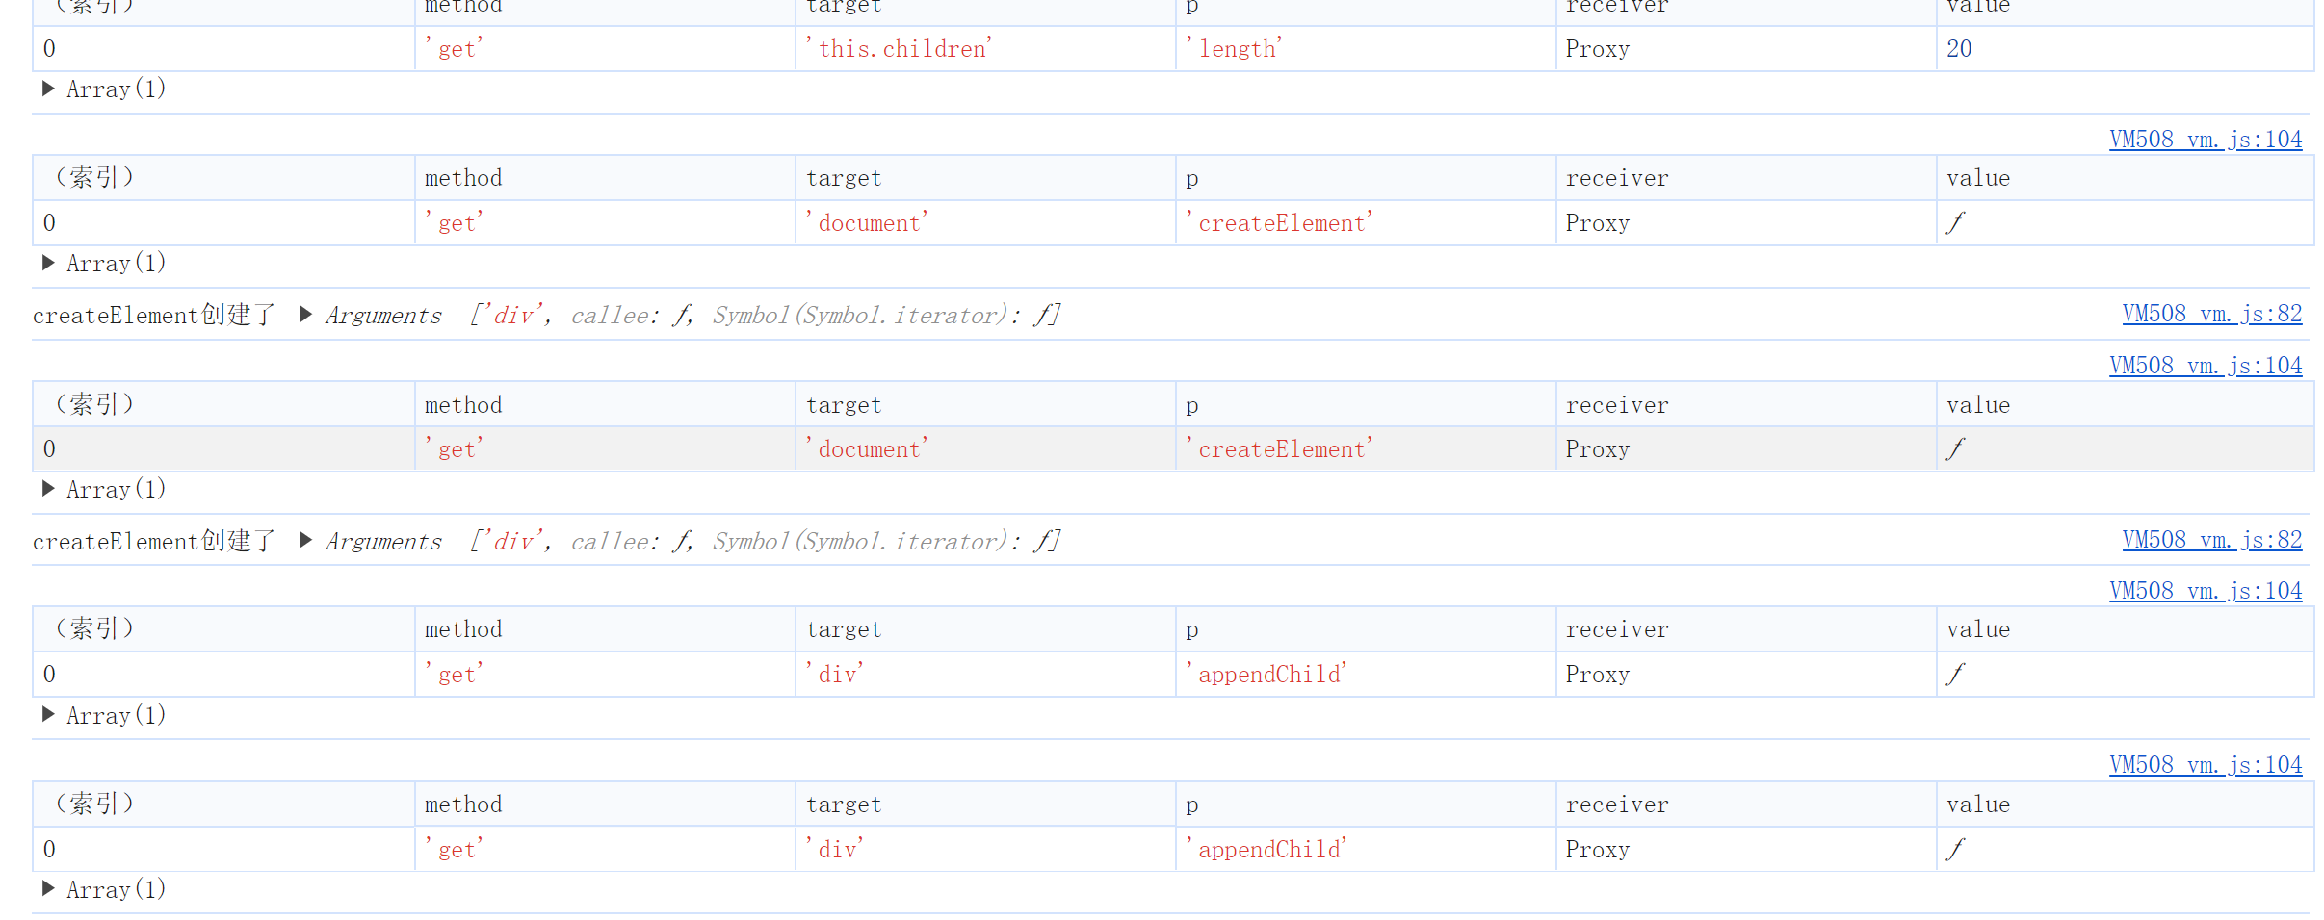Expand Array(1) under the upper div appendChild table
This screenshot has height=920, width=2324.
pyautogui.click(x=48, y=715)
